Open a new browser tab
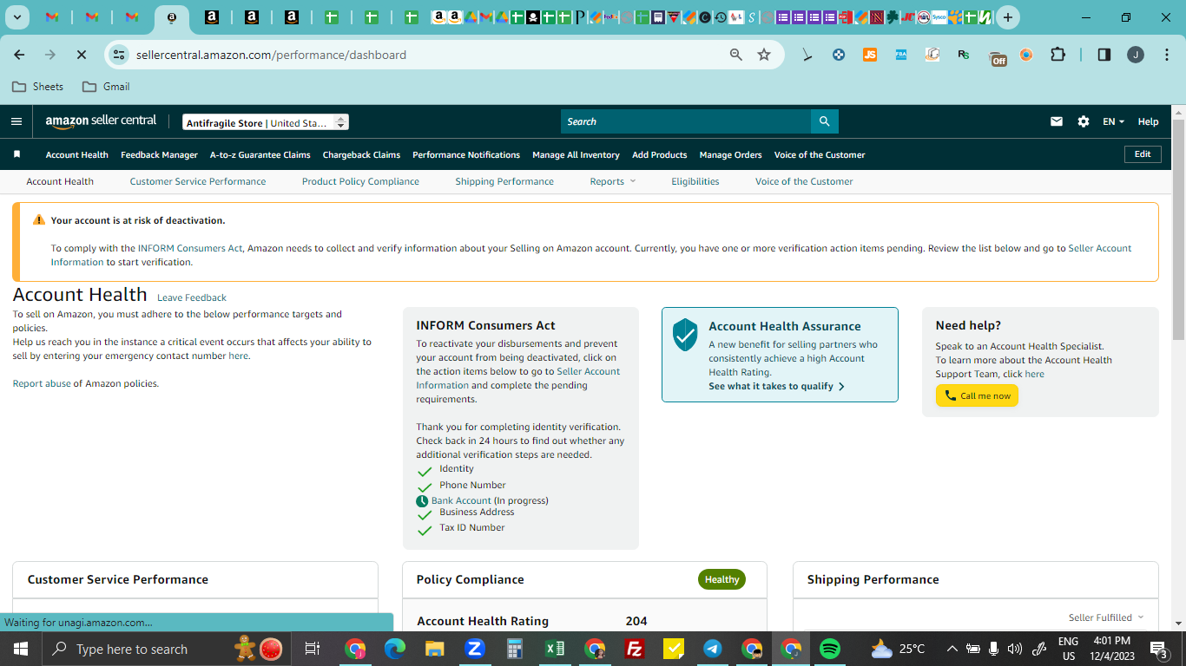The image size is (1186, 666). 1007,17
